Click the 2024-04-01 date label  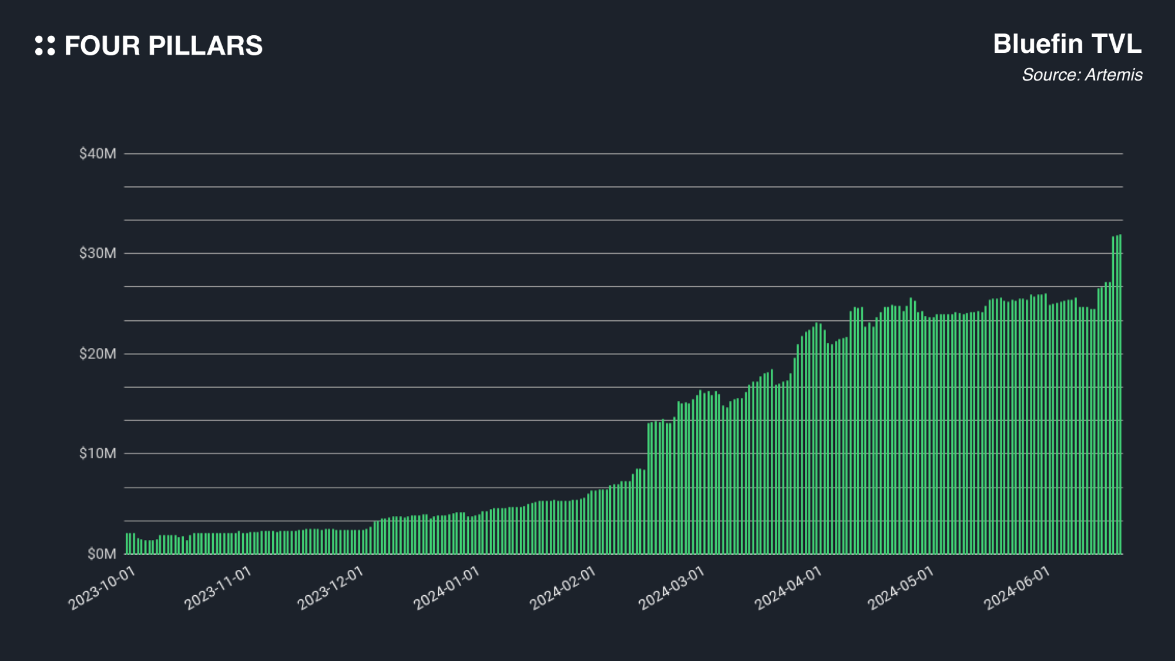(788, 589)
